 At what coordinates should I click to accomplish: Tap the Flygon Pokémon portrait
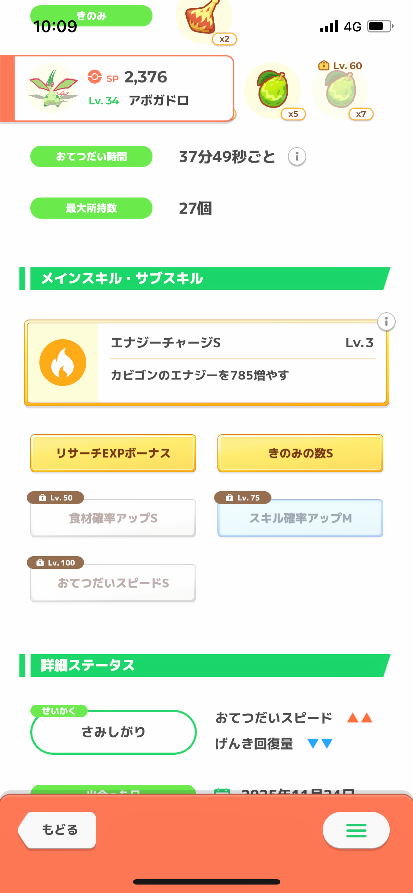coord(53,88)
